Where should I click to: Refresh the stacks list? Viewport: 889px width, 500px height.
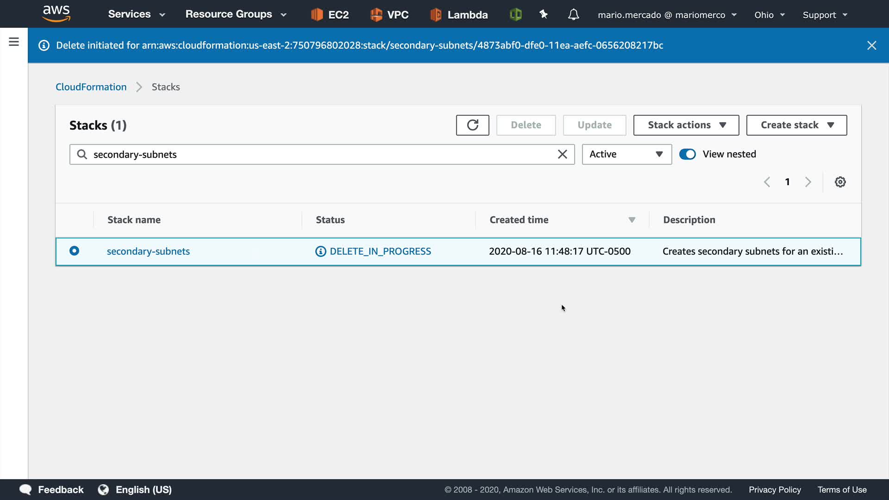(x=472, y=125)
